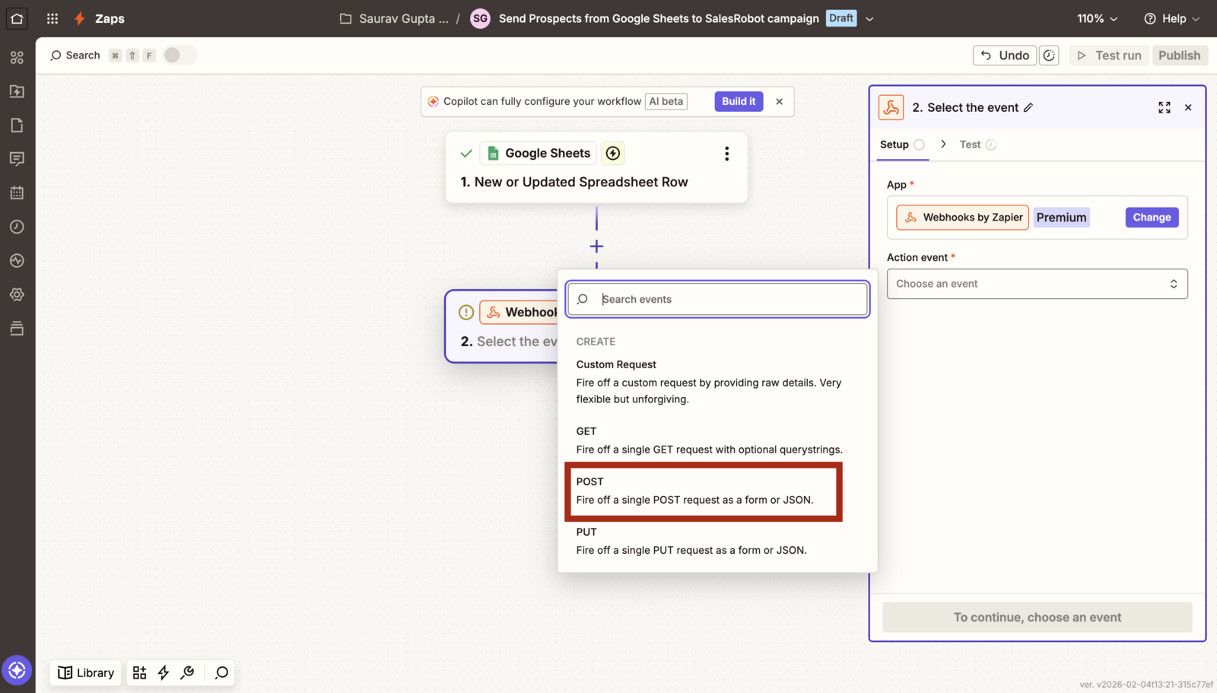Expand the step panel to fullscreen
The image size is (1217, 693).
click(1164, 107)
